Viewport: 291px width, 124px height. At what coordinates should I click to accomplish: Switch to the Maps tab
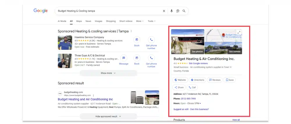79,21
